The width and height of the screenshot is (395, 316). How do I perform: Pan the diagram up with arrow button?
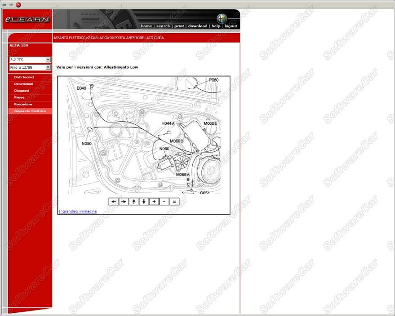(x=134, y=202)
